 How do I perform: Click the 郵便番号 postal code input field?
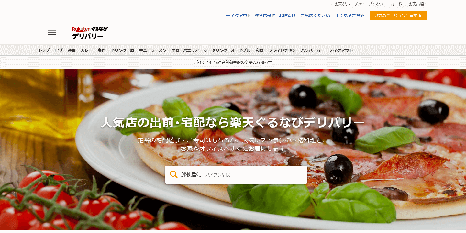(236, 175)
